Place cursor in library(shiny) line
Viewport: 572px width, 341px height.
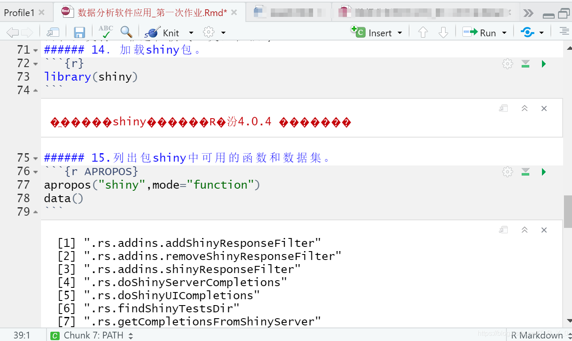[x=91, y=77]
